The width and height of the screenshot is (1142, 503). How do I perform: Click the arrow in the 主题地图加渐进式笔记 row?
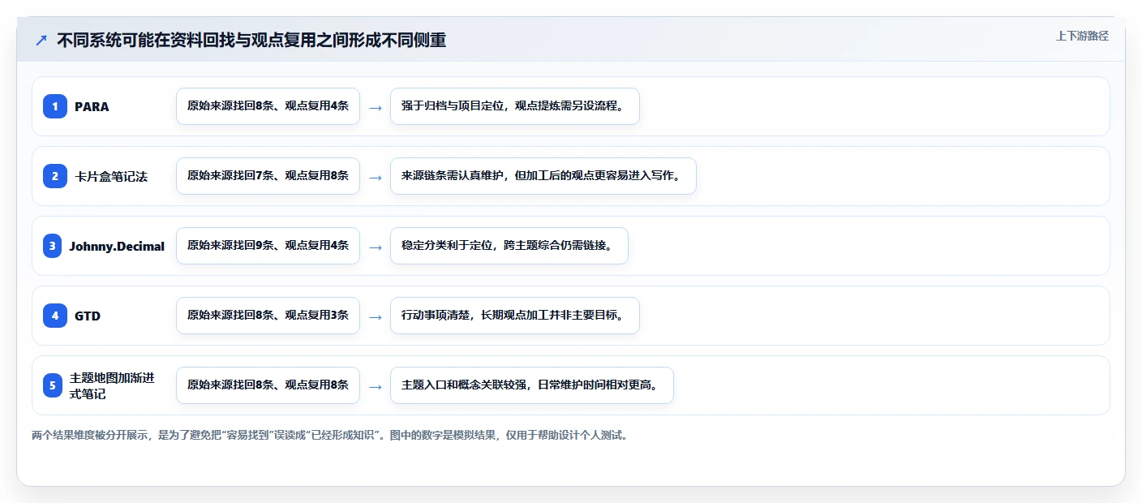tap(375, 386)
